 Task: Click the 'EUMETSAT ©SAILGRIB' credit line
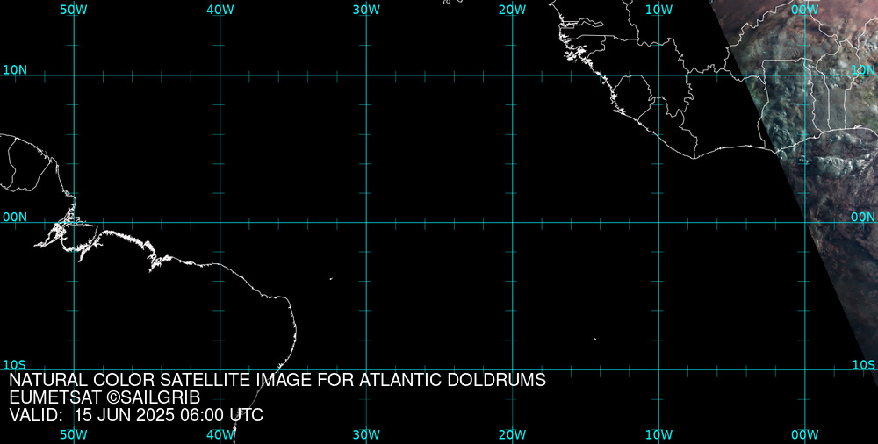point(104,398)
